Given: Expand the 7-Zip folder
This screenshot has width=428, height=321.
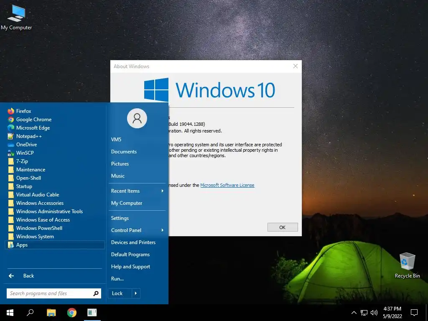Looking at the screenshot, I should [55, 161].
